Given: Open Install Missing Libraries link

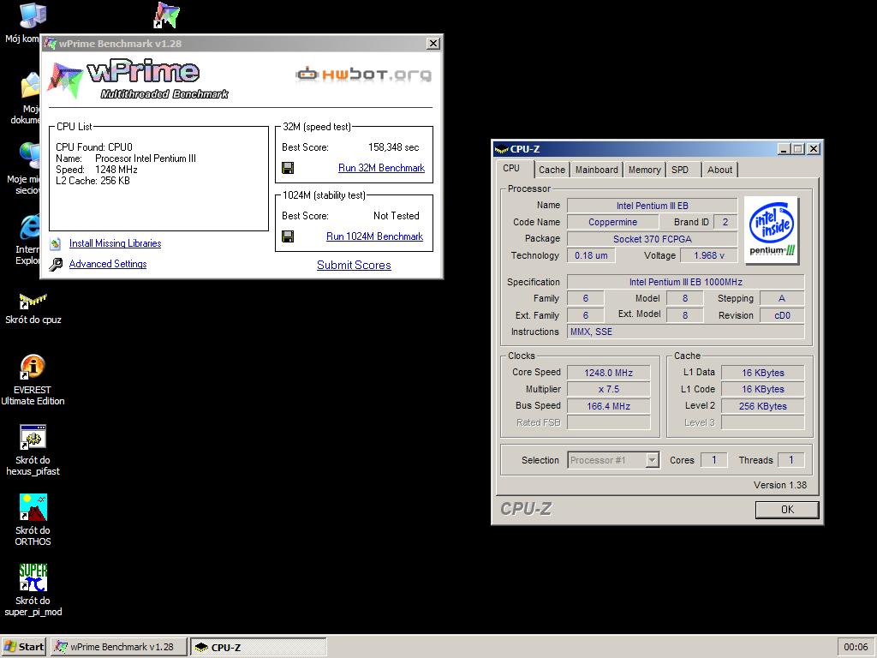Looking at the screenshot, I should (116, 243).
